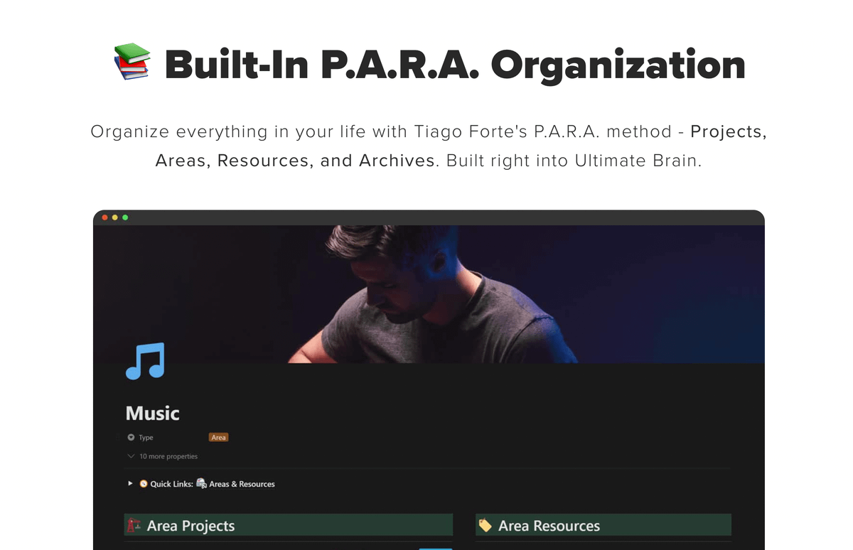
Task: Click the red close dot in window bar
Action: point(105,217)
